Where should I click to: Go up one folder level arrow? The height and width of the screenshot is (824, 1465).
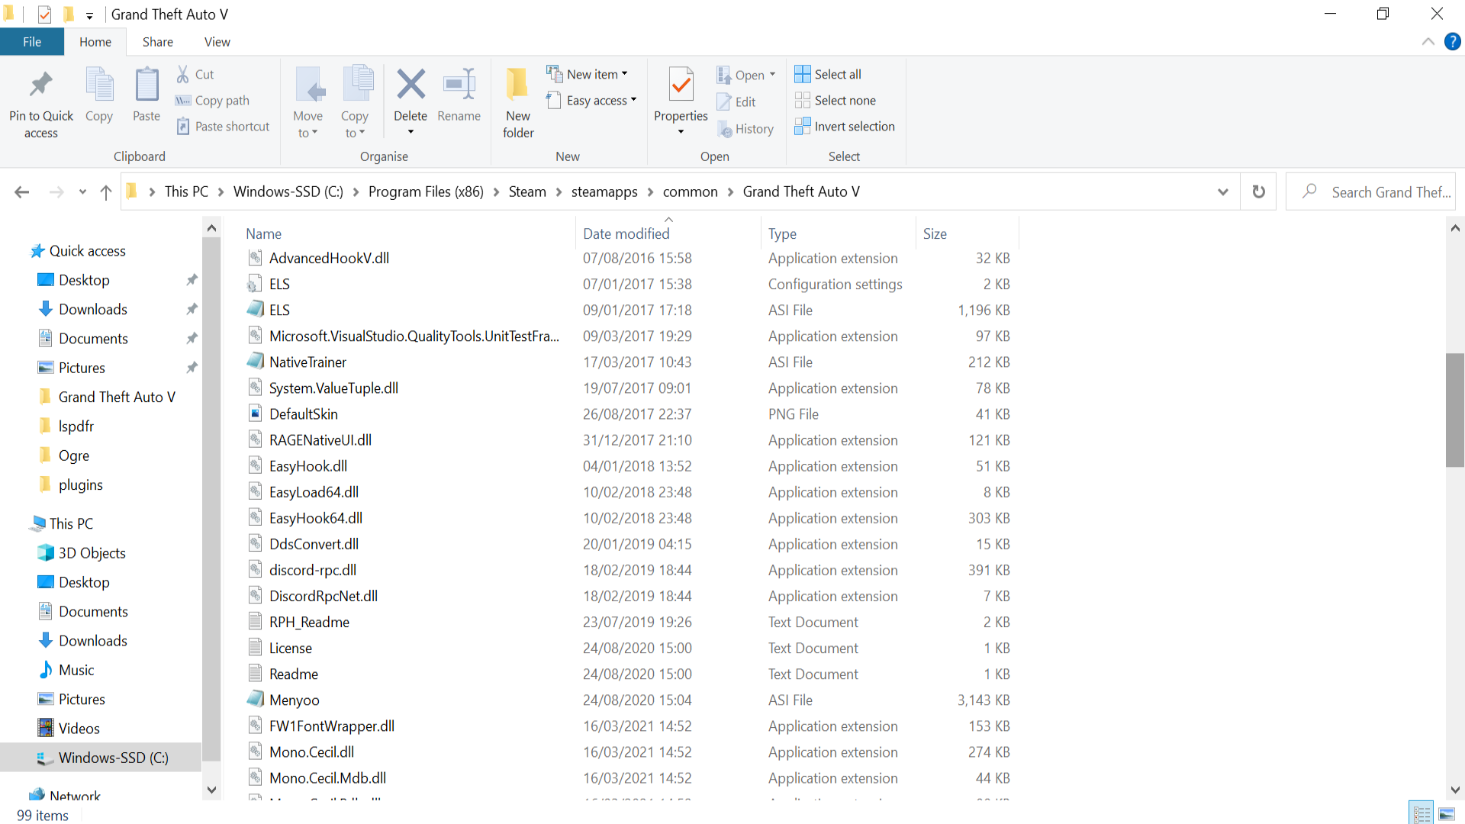tap(106, 192)
